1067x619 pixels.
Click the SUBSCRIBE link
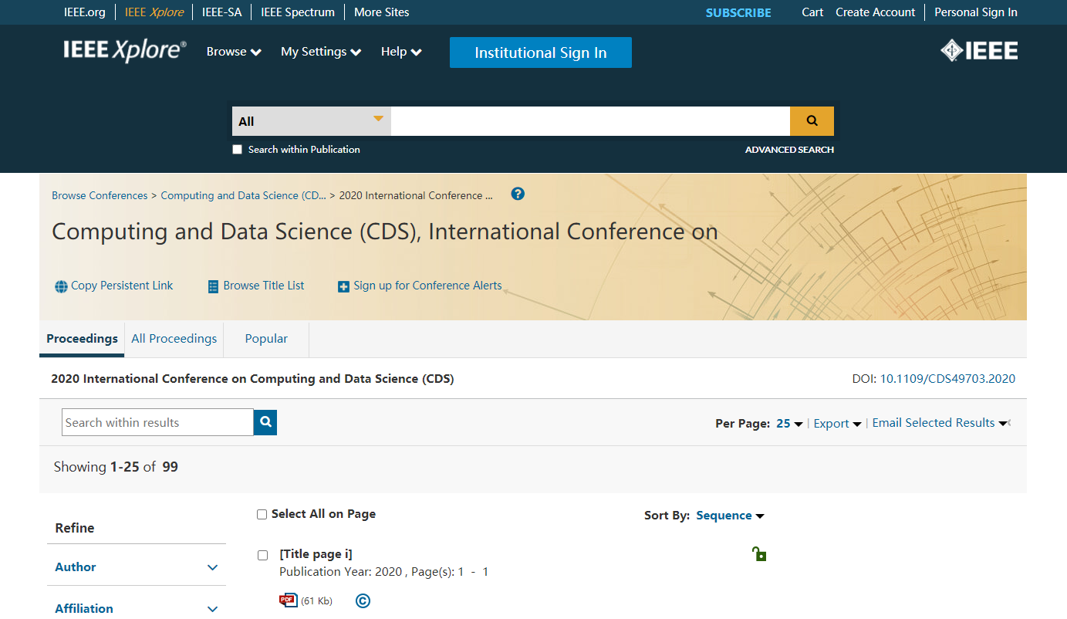pyautogui.click(x=738, y=12)
